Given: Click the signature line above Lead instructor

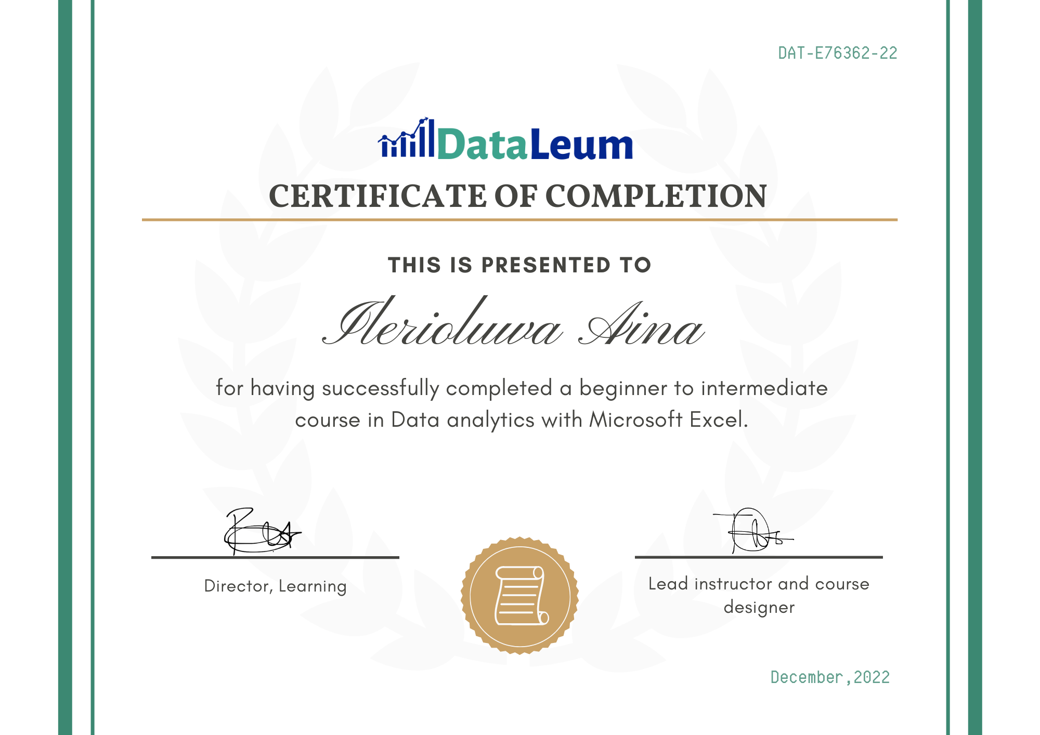Looking at the screenshot, I should click(759, 557).
